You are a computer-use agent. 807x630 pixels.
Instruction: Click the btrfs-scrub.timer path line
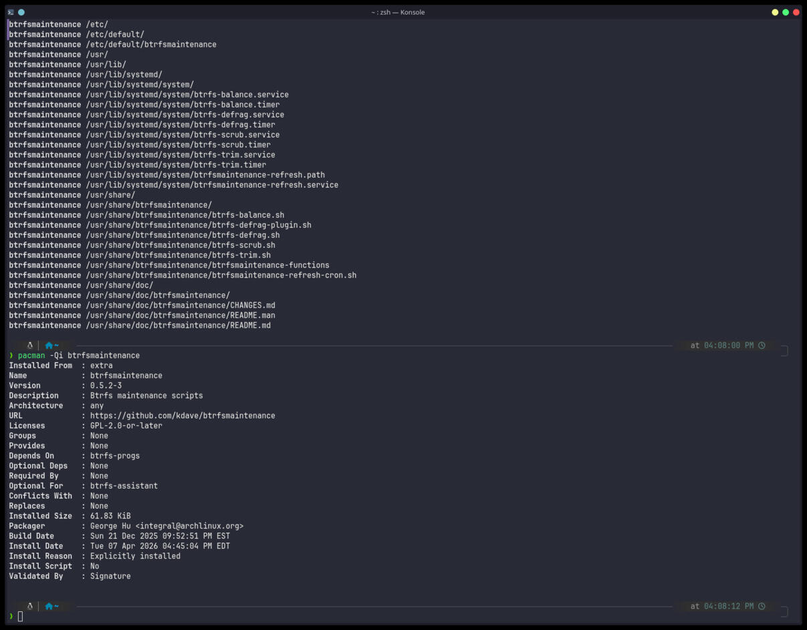140,144
